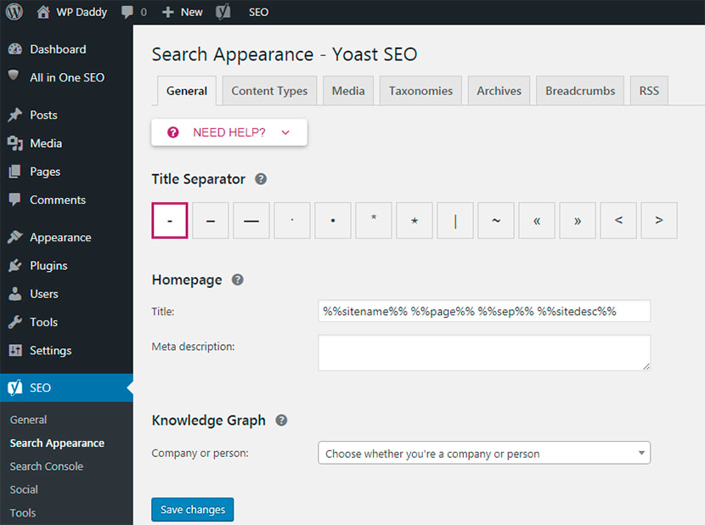
Task: Click the Save changes button
Action: 193,509
